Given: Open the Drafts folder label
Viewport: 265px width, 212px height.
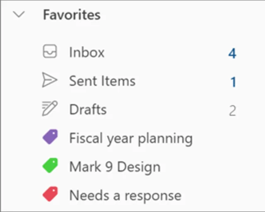Looking at the screenshot, I should tap(88, 110).
